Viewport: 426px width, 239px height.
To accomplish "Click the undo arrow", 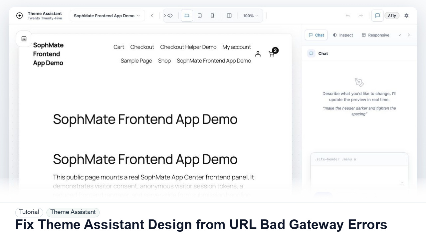I will coord(348,16).
